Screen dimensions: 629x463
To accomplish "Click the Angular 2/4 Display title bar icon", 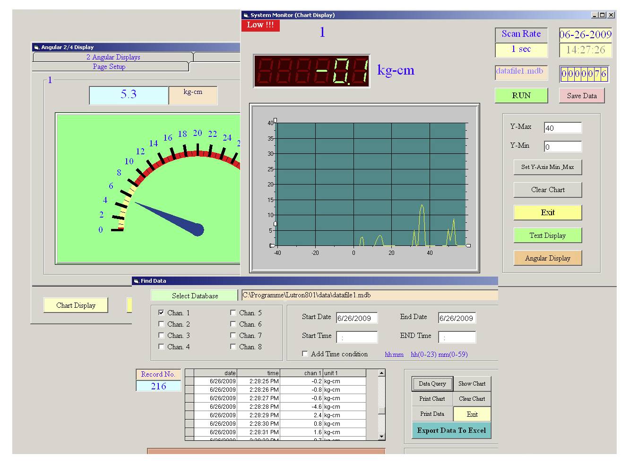I will pyautogui.click(x=36, y=47).
